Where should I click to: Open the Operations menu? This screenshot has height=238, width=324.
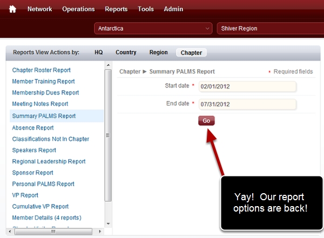pyautogui.click(x=78, y=9)
